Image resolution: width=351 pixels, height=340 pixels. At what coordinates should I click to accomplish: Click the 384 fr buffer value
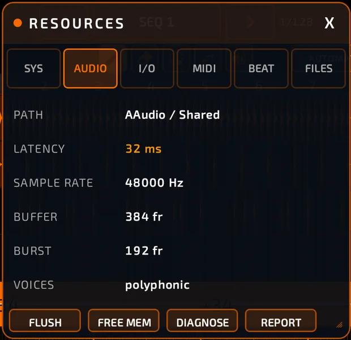pyautogui.click(x=144, y=216)
